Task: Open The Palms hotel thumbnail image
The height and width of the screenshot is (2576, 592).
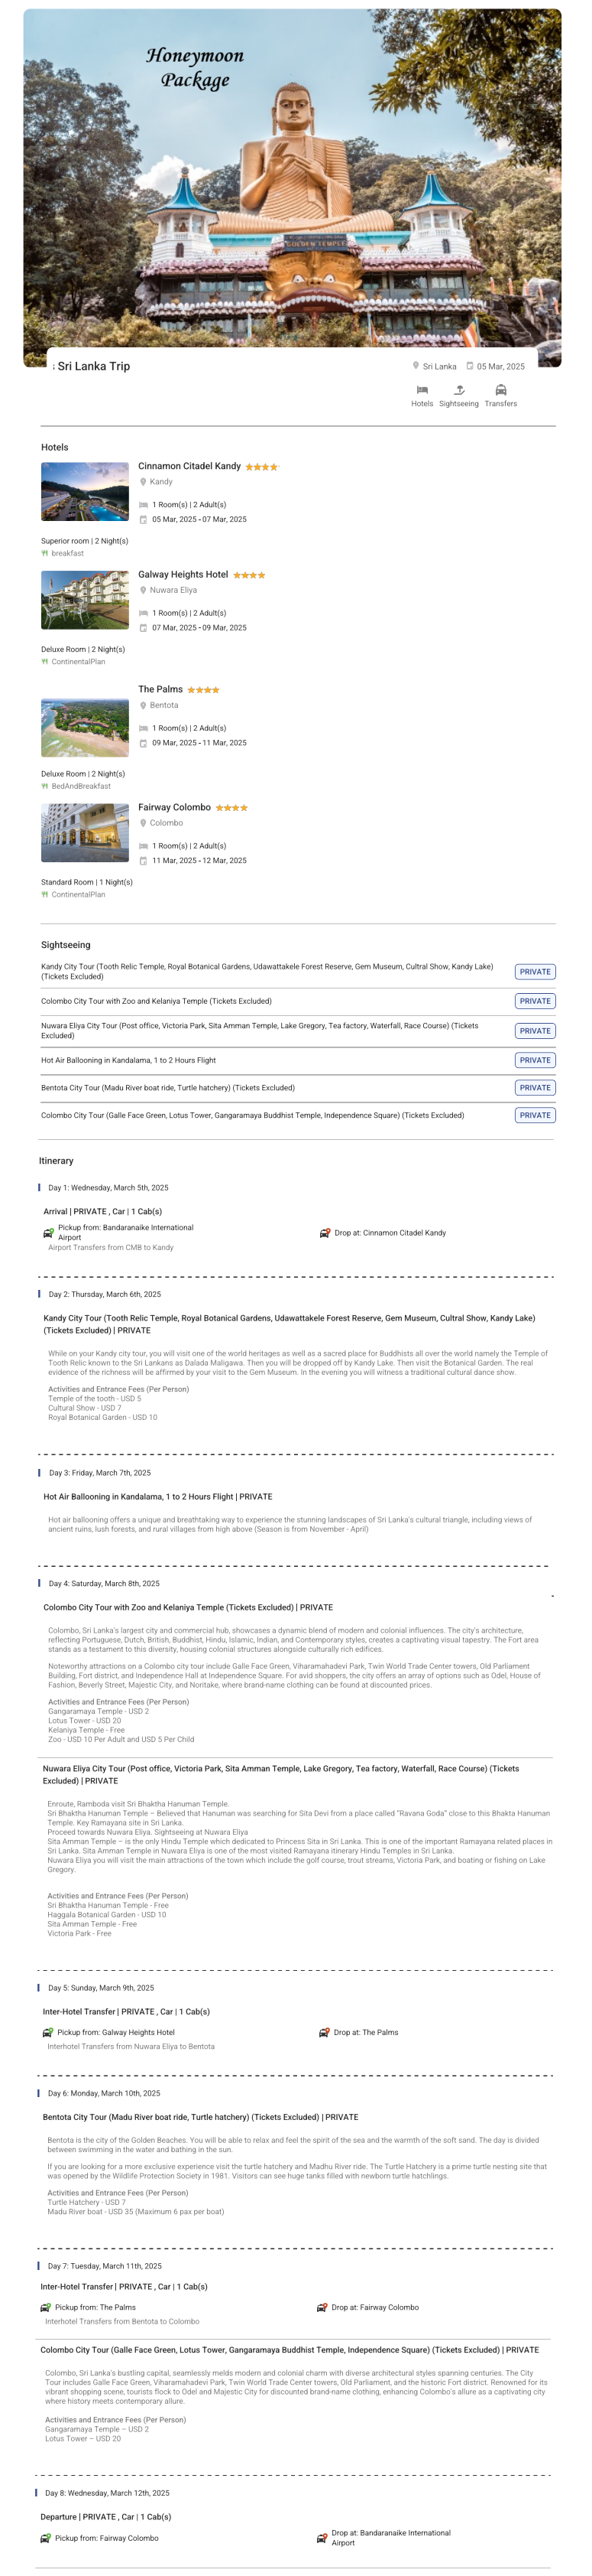Action: [x=85, y=728]
